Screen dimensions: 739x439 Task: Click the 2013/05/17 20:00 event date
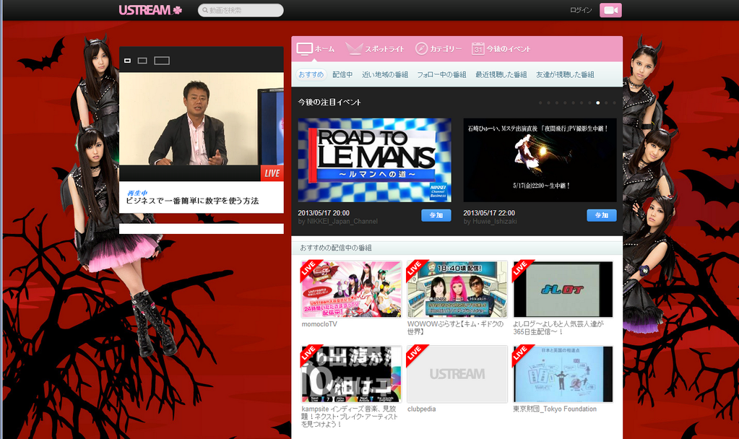pos(324,213)
